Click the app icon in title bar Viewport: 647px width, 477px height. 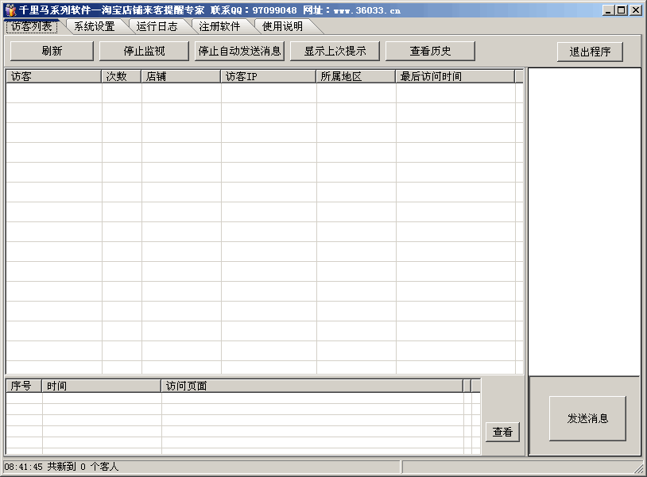point(10,10)
